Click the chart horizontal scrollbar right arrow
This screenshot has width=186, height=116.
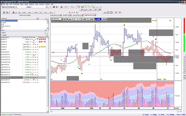(181, 111)
